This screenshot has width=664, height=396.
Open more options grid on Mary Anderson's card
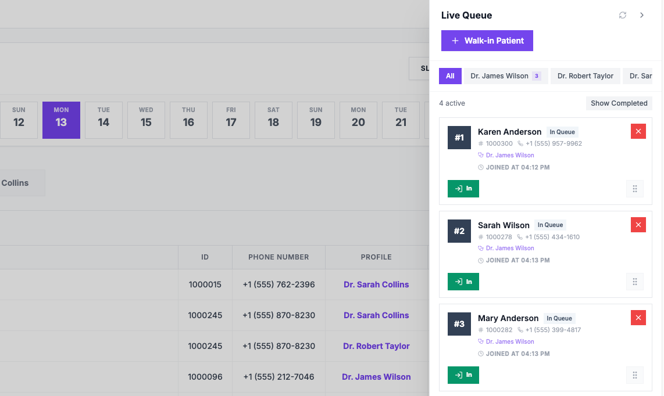[635, 375]
